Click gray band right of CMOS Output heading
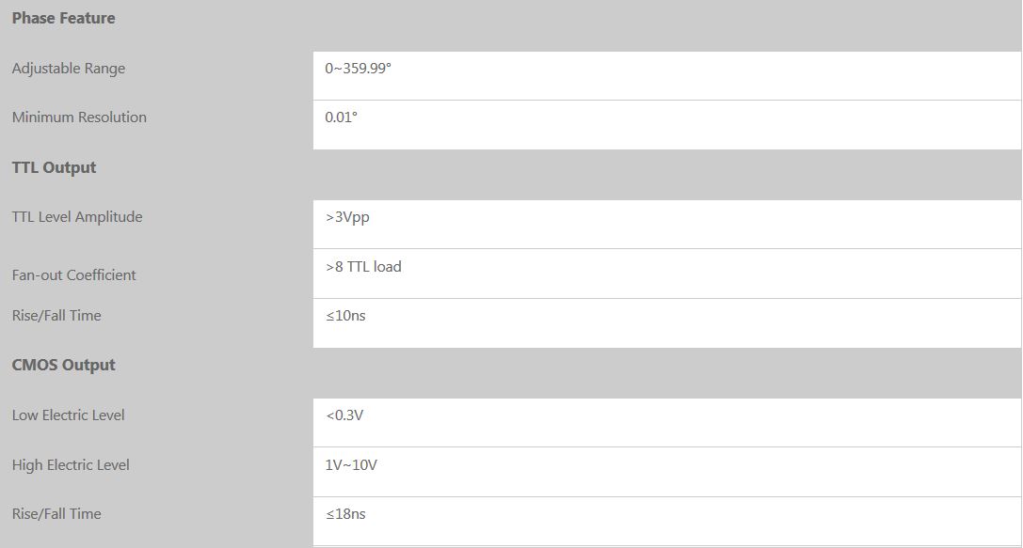The width and height of the screenshot is (1023, 548). click(x=659, y=372)
